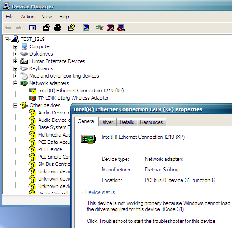The width and height of the screenshot is (232, 228).
Task: Click 'Network adapters' device type value
Action: pos(164,159)
